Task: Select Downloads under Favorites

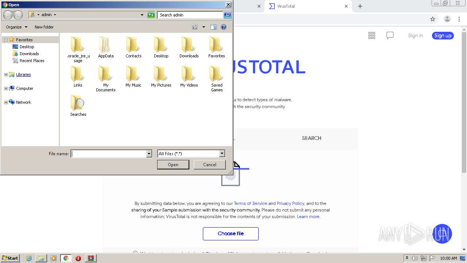Action: click(x=29, y=54)
